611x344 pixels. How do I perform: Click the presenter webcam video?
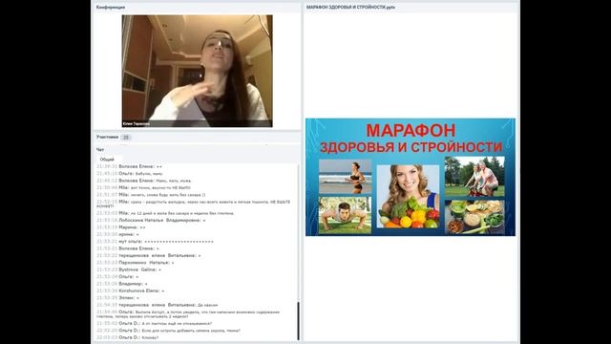pos(198,71)
